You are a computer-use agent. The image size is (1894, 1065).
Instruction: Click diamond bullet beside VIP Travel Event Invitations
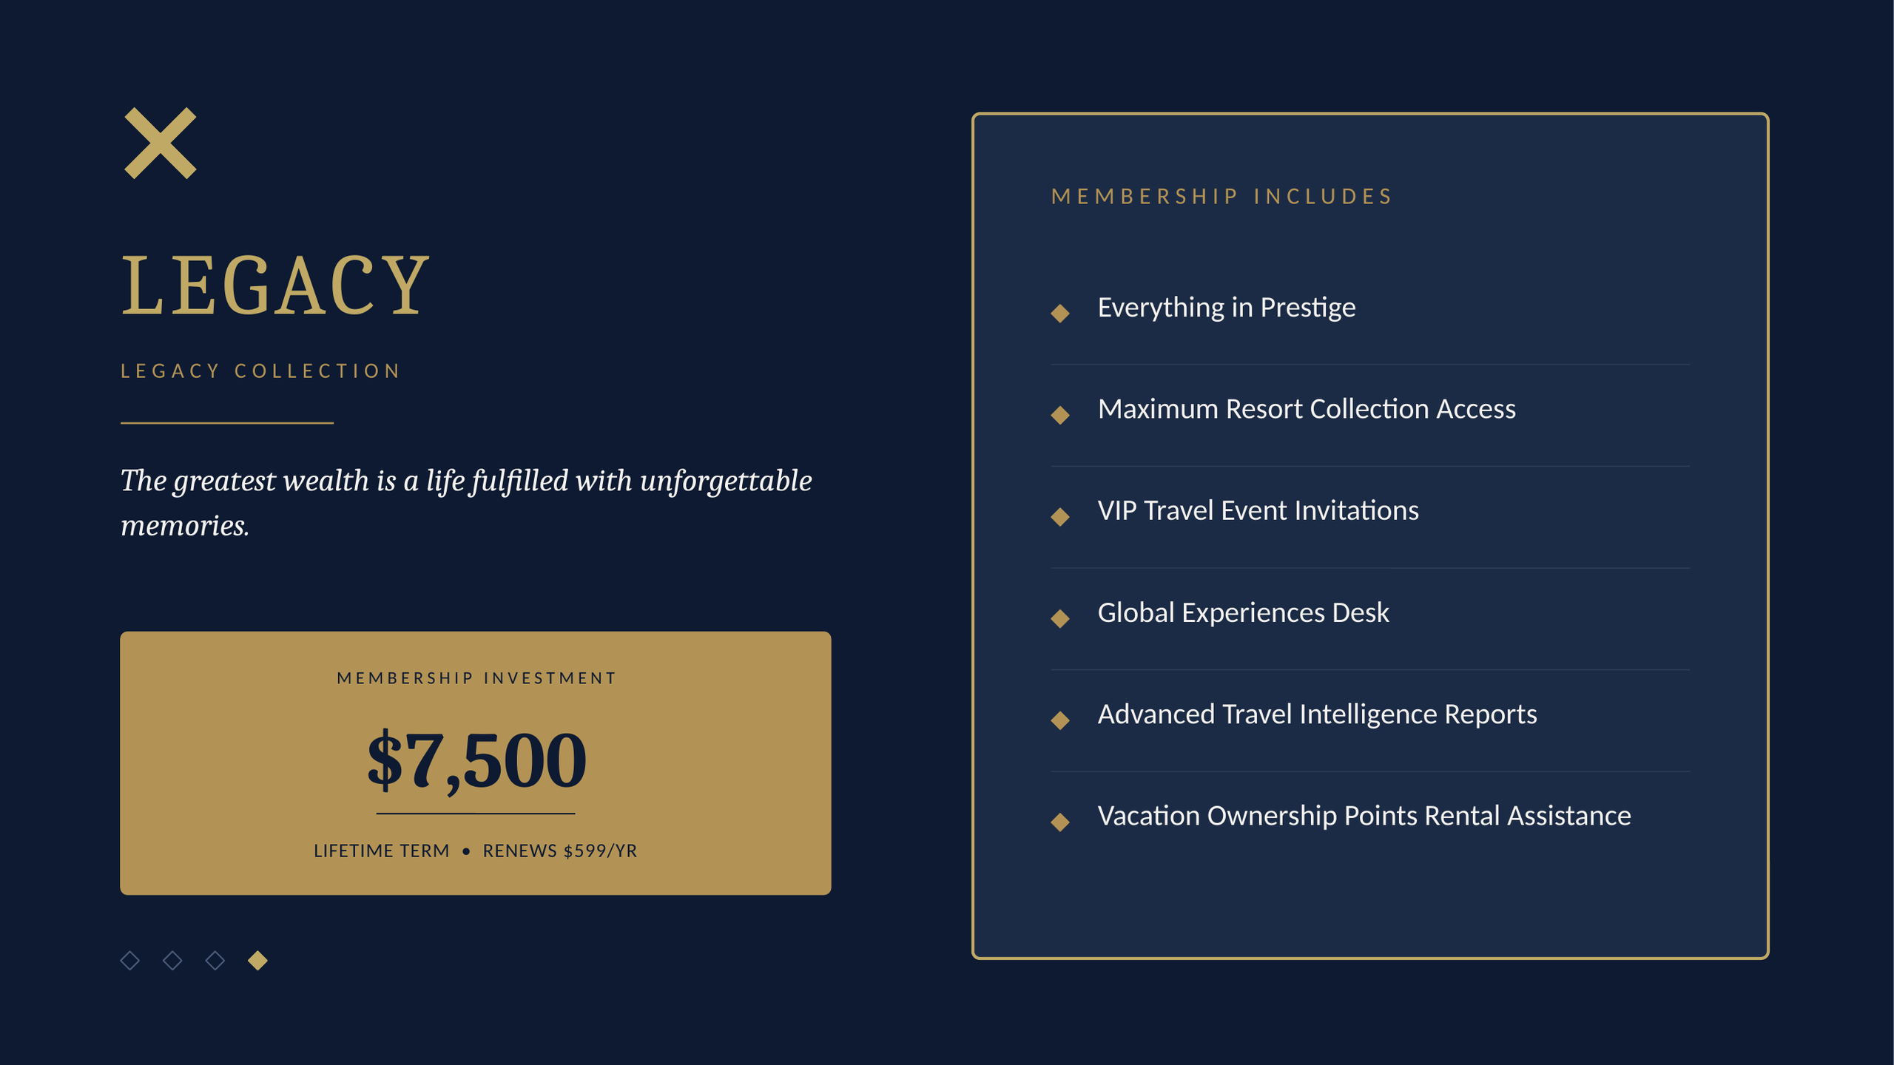pos(1060,516)
